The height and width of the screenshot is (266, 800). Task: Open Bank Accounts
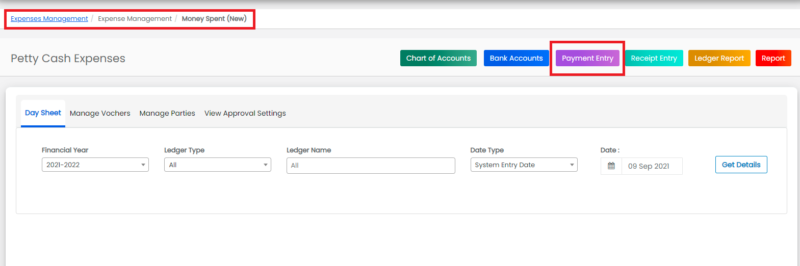click(x=517, y=58)
